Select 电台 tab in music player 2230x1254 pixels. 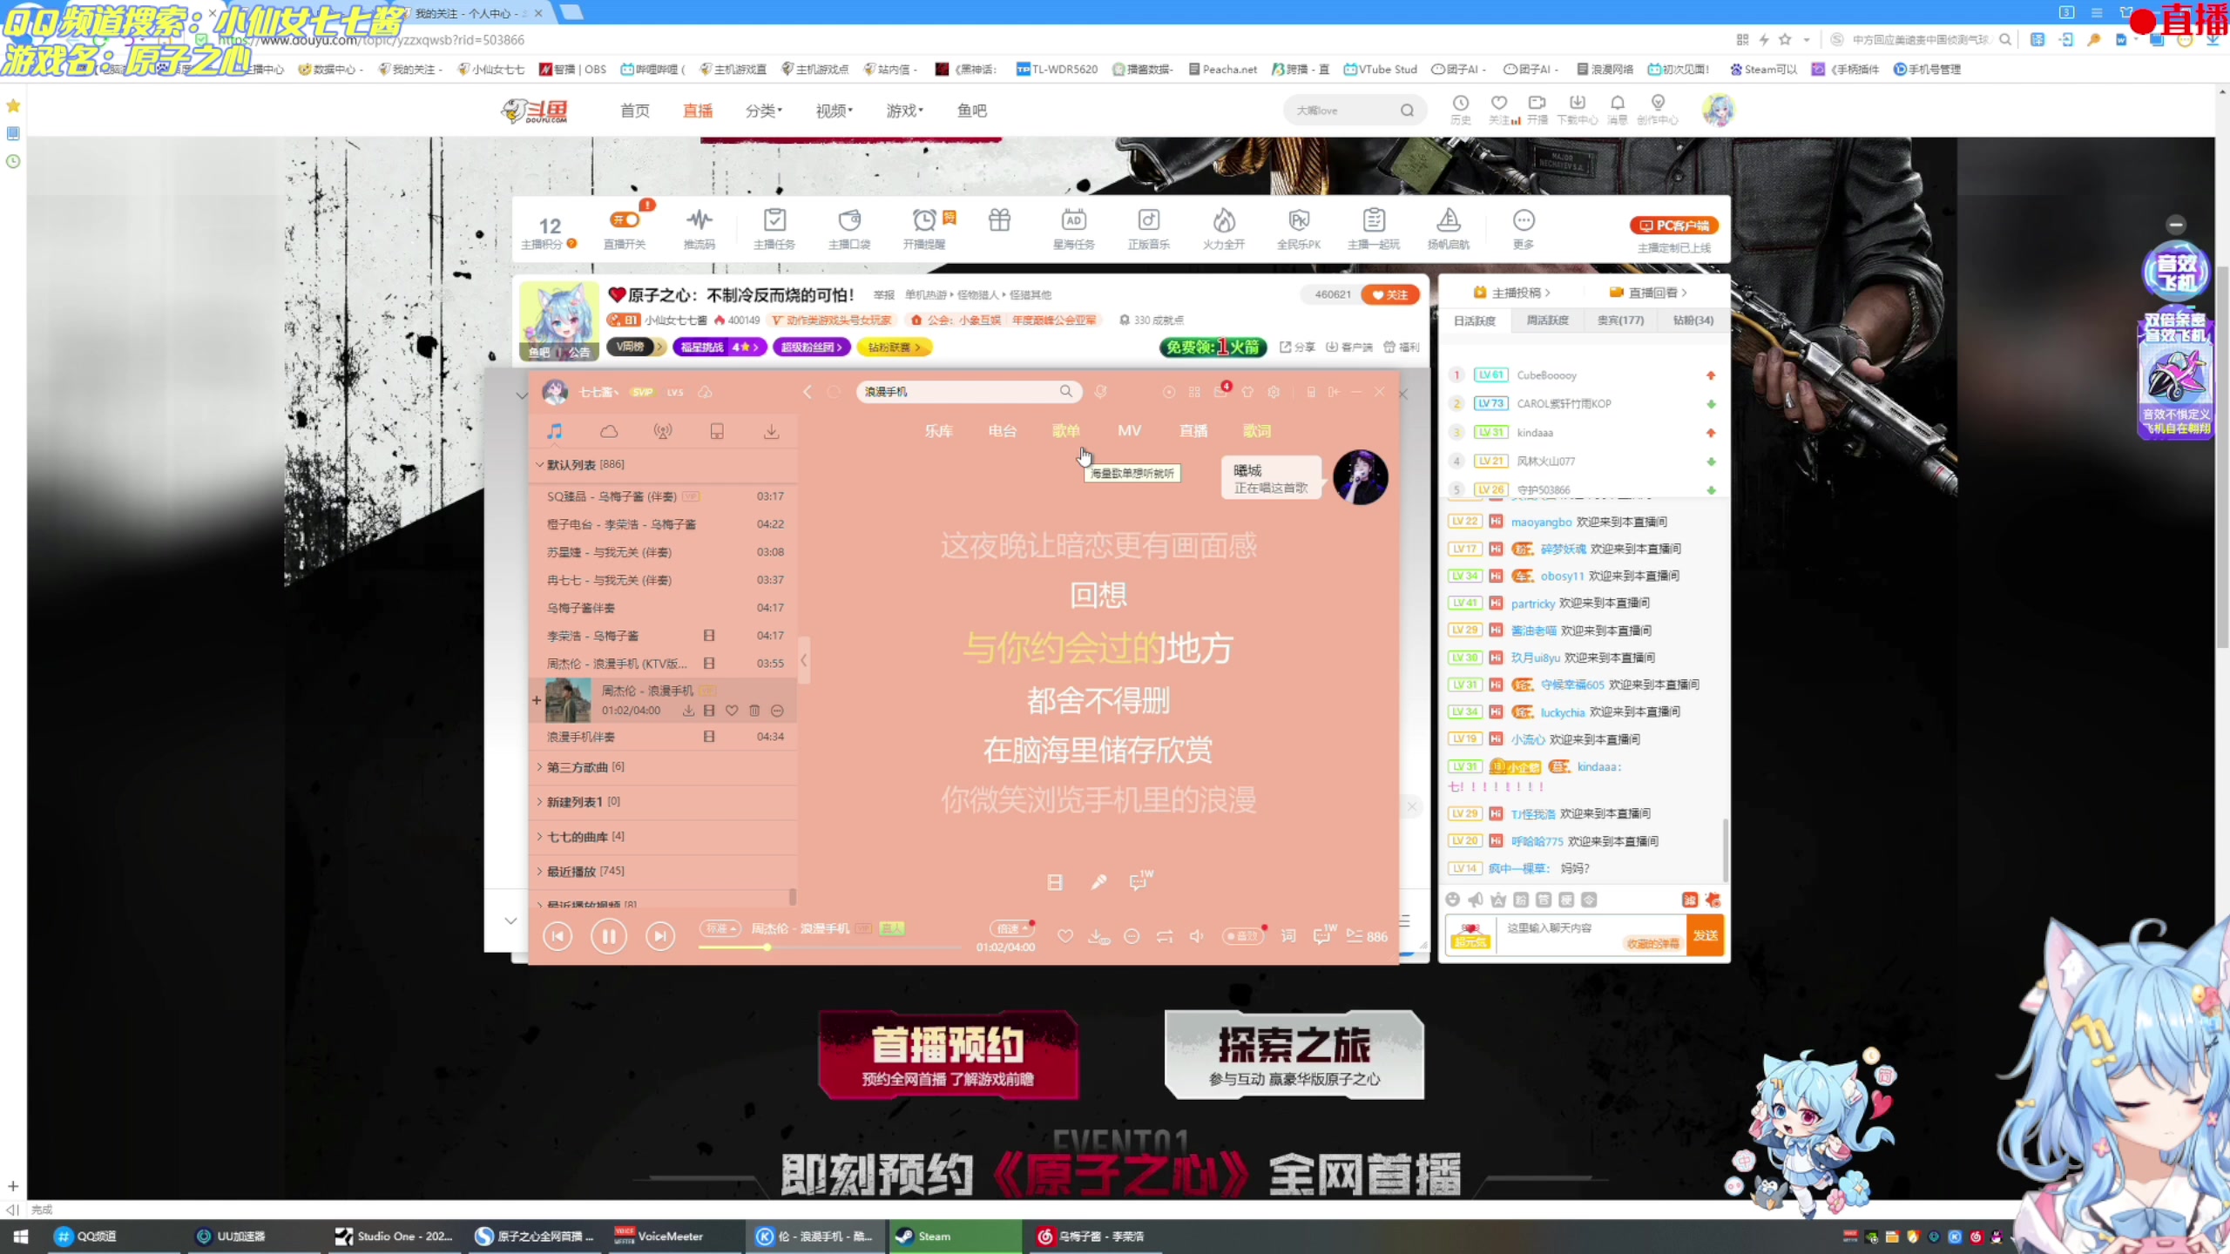tap(1002, 431)
